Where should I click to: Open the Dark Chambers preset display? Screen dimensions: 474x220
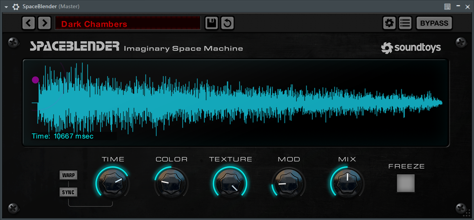pyautogui.click(x=128, y=23)
